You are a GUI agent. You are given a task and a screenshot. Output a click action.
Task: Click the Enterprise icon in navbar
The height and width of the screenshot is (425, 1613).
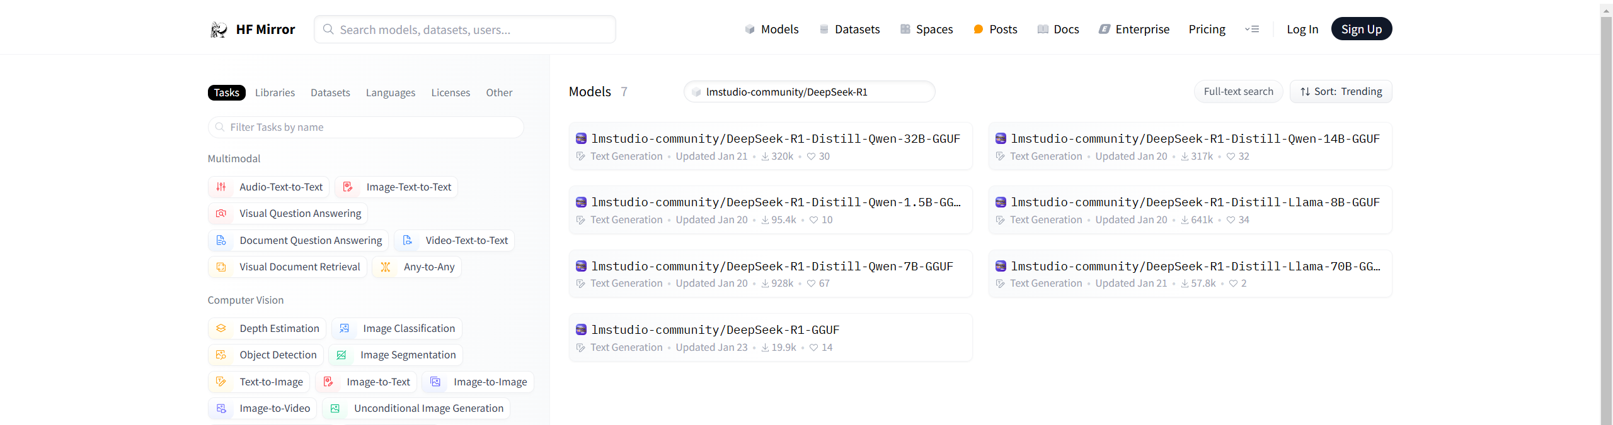(x=1105, y=30)
